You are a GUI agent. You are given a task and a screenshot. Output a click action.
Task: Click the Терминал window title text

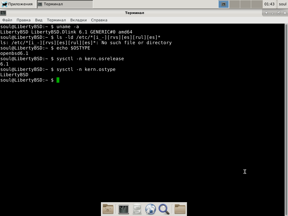134,13
